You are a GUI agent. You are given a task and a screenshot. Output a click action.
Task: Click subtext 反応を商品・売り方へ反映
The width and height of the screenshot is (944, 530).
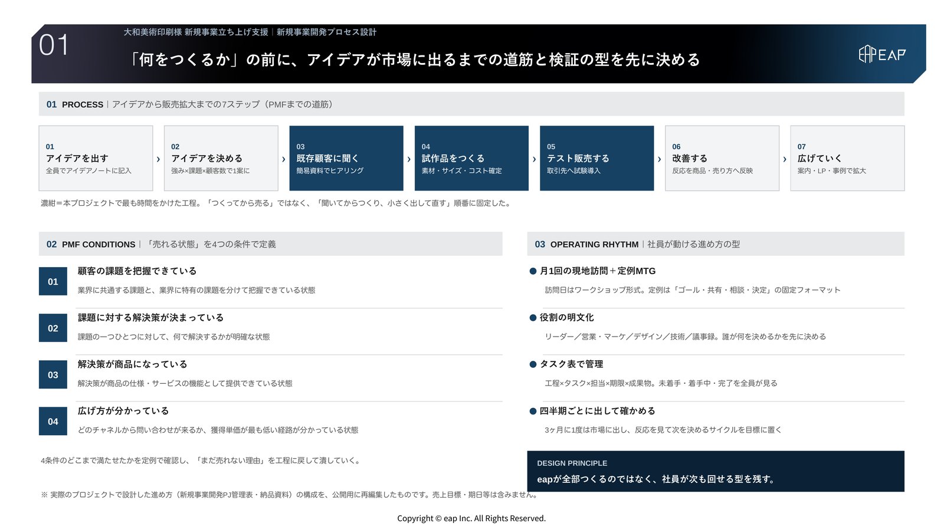click(x=713, y=171)
